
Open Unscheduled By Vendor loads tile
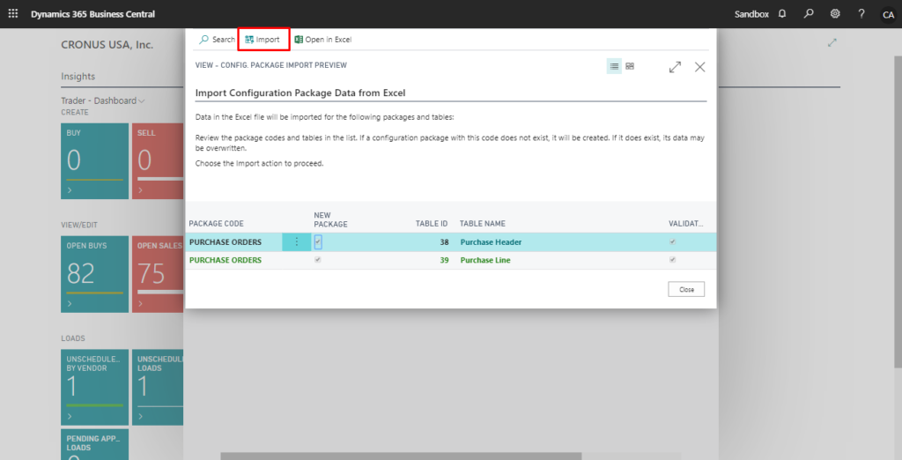tap(95, 387)
